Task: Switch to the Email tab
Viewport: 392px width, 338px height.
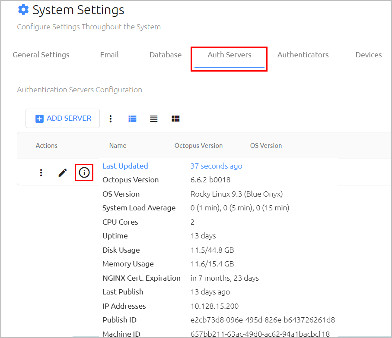Action: pyautogui.click(x=109, y=55)
